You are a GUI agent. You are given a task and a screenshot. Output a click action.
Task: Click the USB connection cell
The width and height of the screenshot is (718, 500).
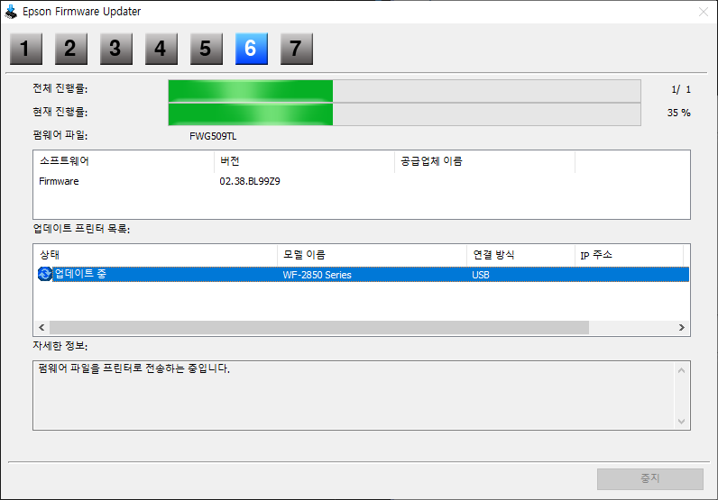pyautogui.click(x=481, y=275)
